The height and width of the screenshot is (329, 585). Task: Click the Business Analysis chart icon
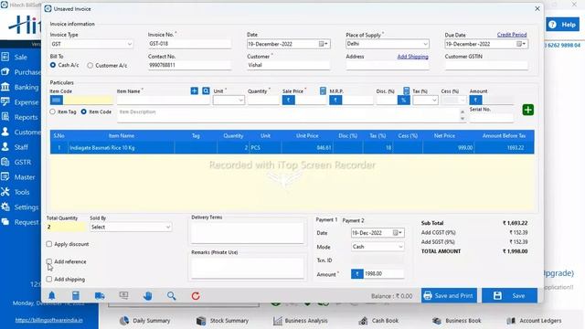tap(278, 321)
